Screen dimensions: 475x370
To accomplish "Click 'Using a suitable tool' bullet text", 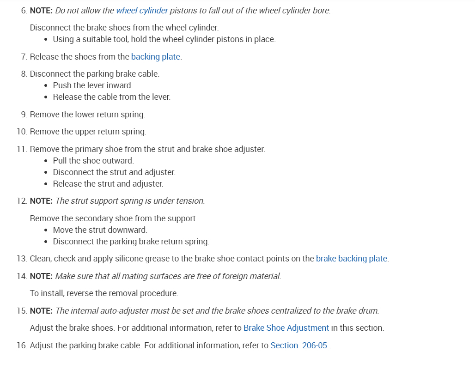I will pos(164,39).
